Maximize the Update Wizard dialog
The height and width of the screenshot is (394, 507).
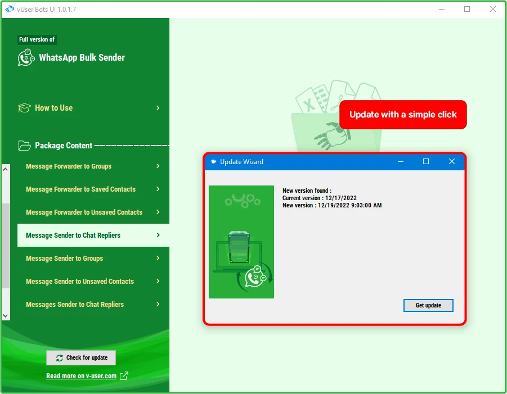coord(426,161)
